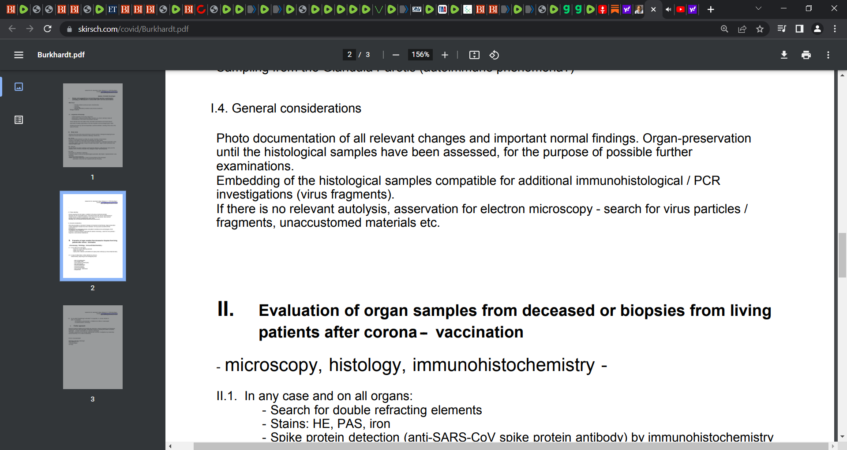Rotate the PDF counterclockwise

click(x=494, y=55)
